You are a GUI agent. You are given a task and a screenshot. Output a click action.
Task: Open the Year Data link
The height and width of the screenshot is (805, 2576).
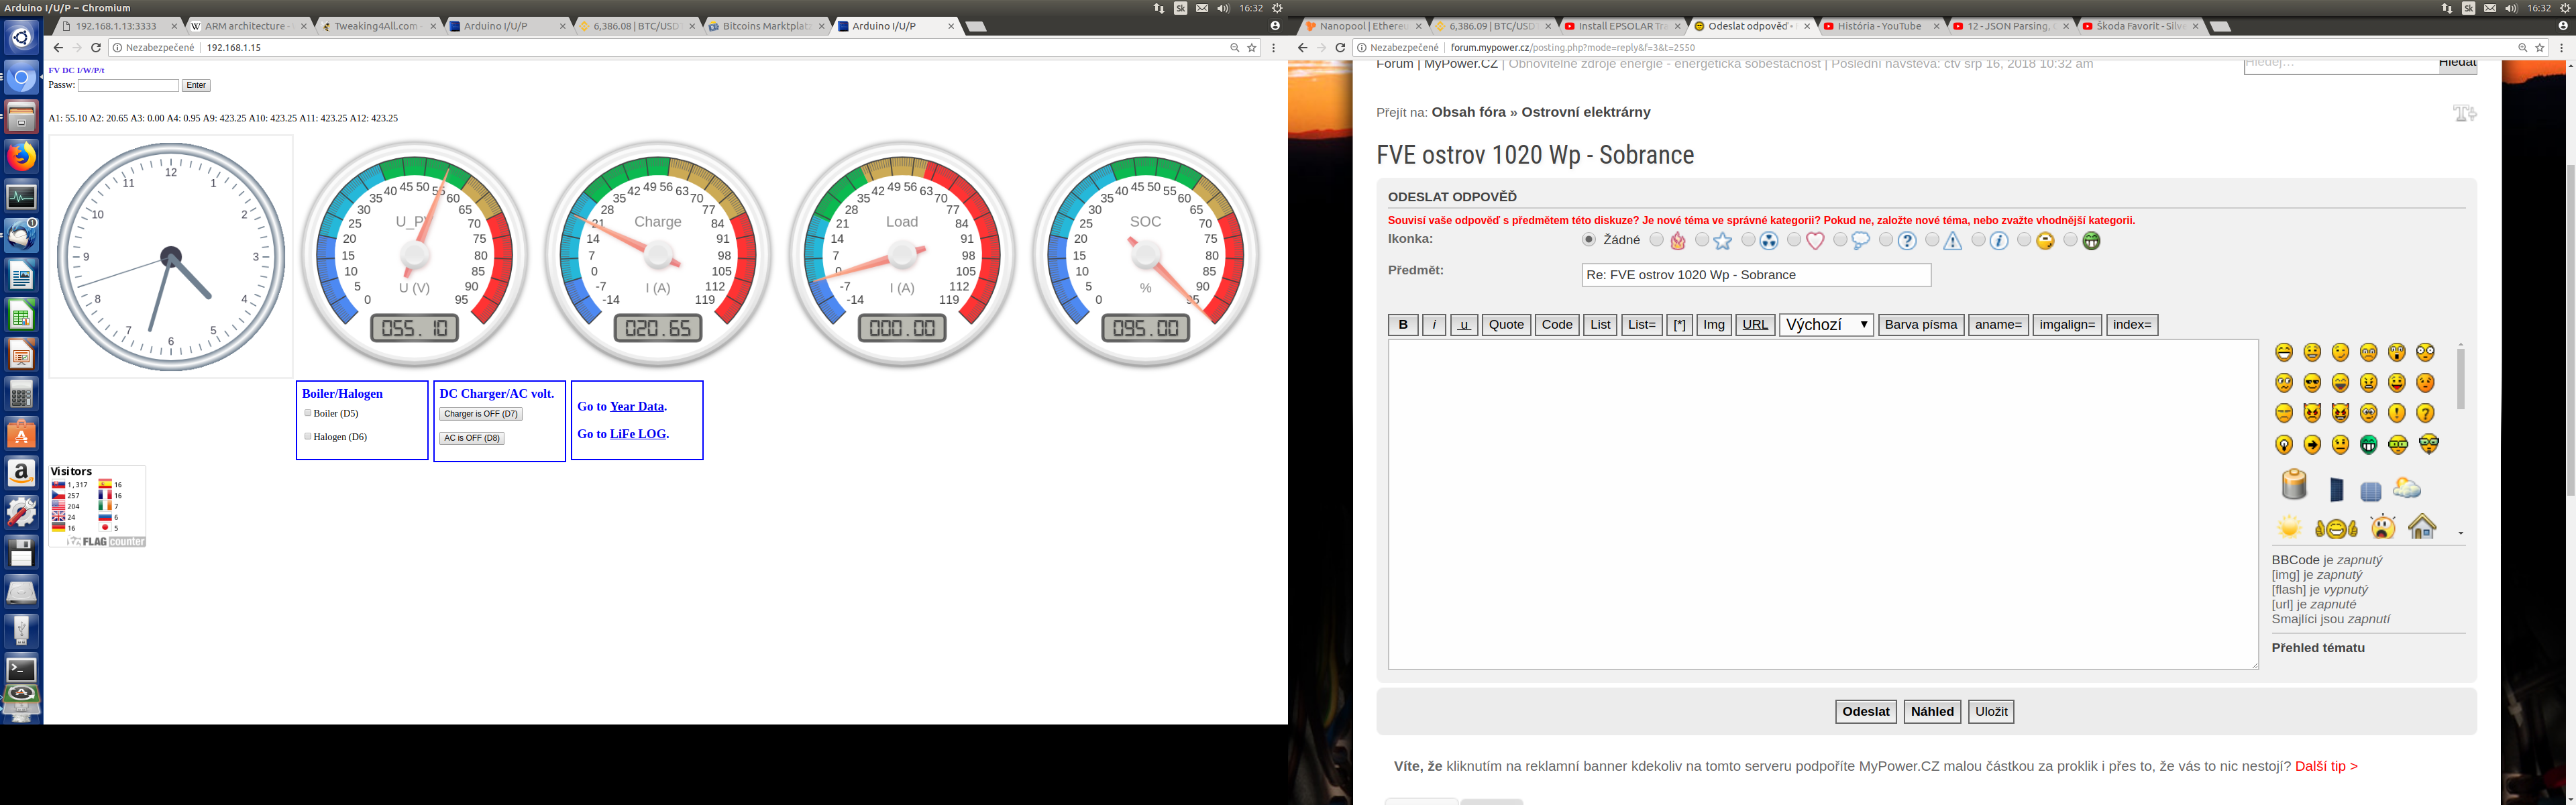[636, 406]
